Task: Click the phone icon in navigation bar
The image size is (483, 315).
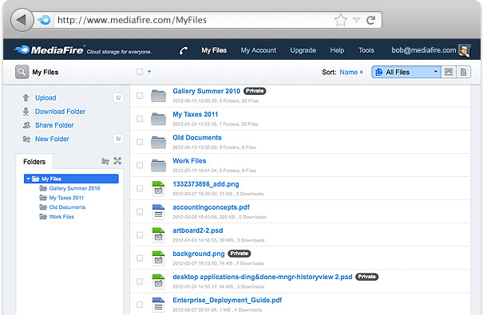Action: pyautogui.click(x=184, y=50)
